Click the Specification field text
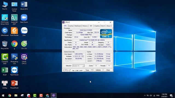Image resolution: width=175 pixels, height=98 pixels. coord(92,40)
